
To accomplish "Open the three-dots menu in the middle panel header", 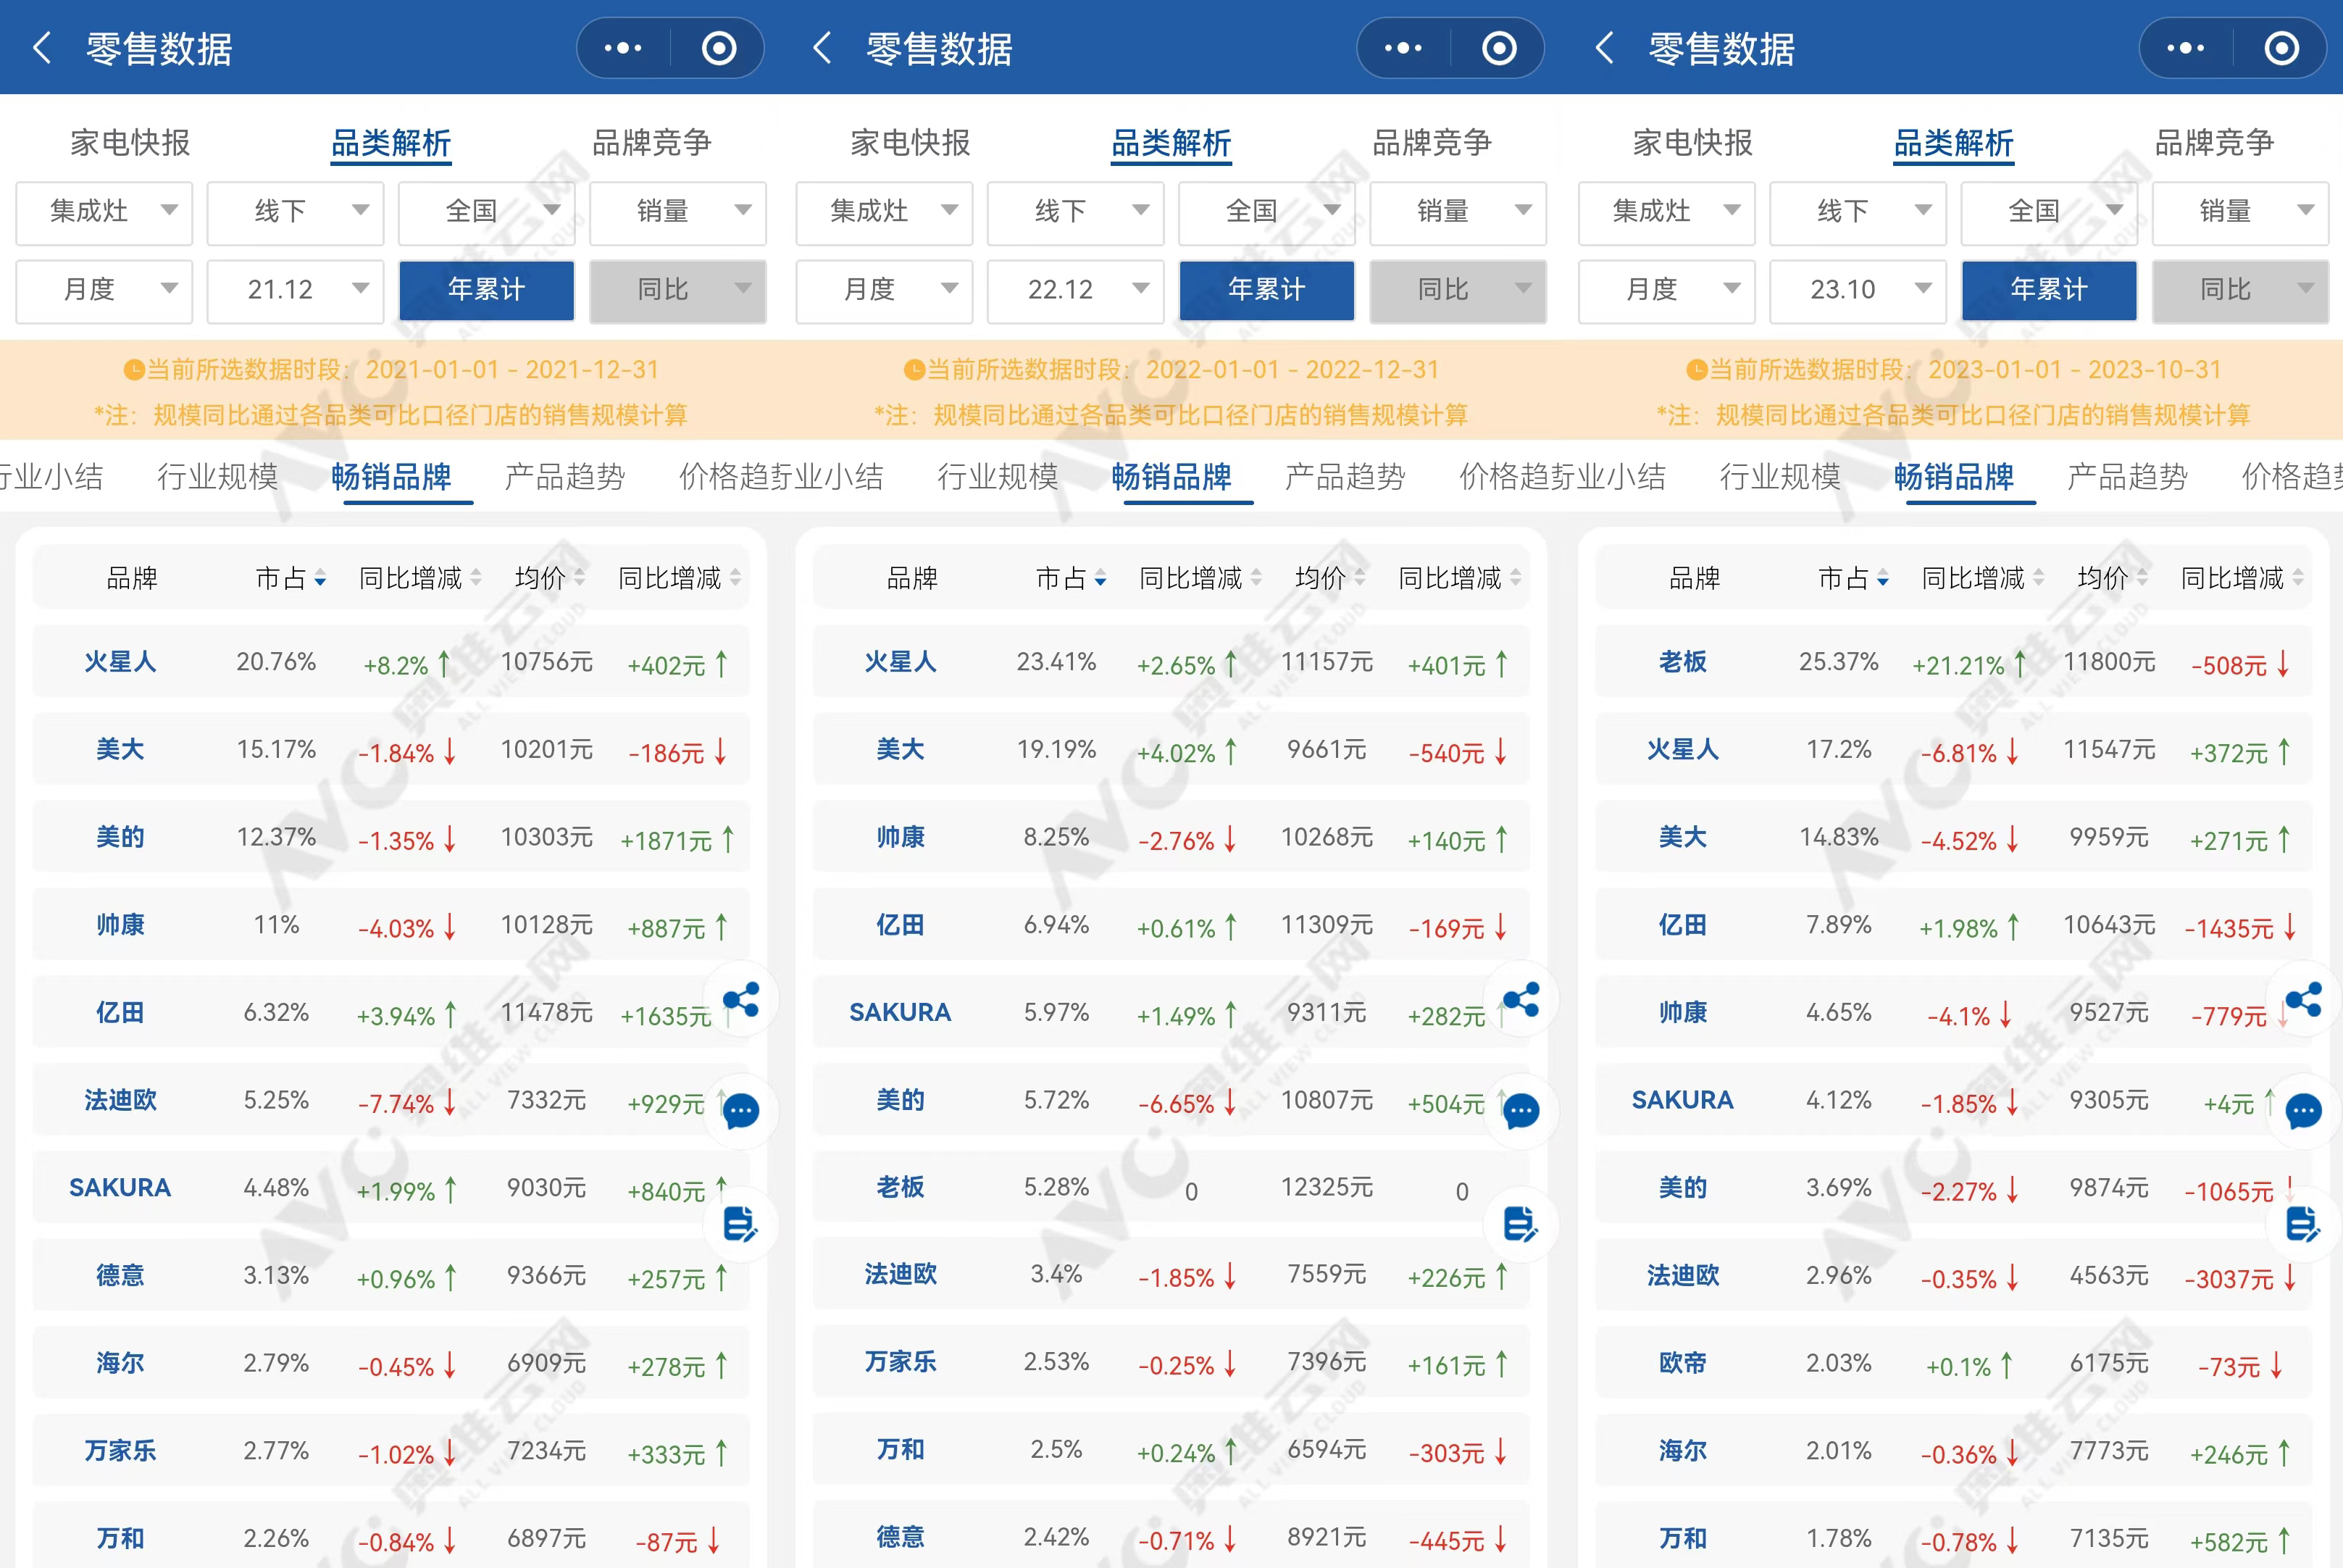I will pyautogui.click(x=1403, y=48).
